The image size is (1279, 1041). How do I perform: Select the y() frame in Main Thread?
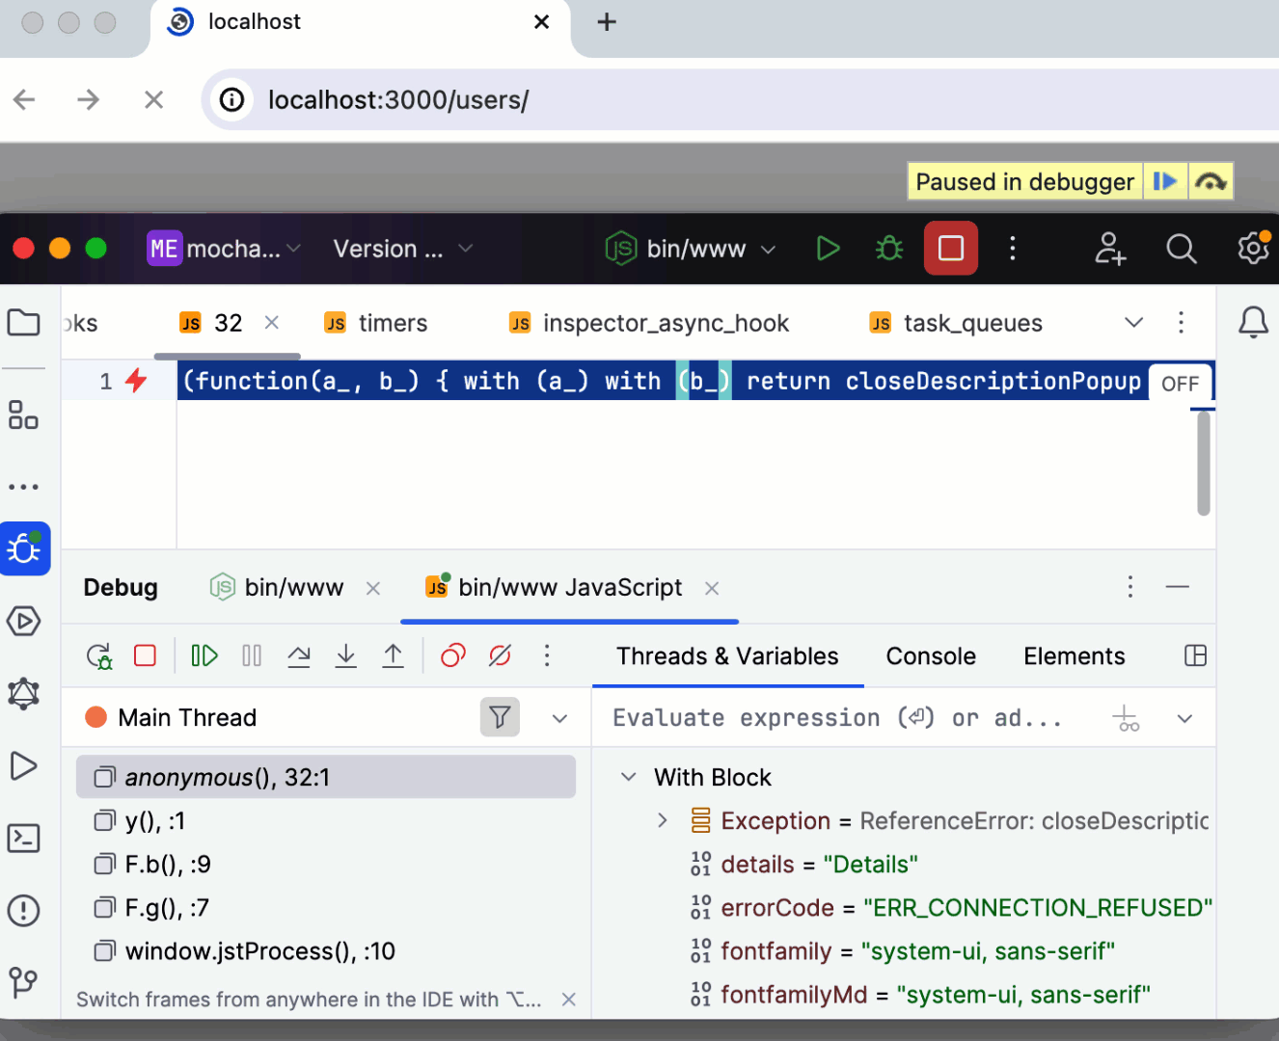[154, 820]
